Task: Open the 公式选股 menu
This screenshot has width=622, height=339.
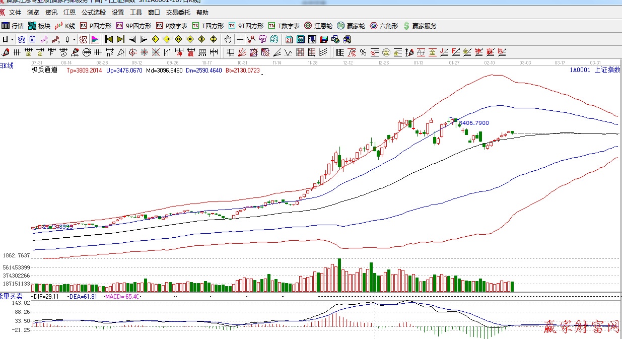Action: coord(94,13)
